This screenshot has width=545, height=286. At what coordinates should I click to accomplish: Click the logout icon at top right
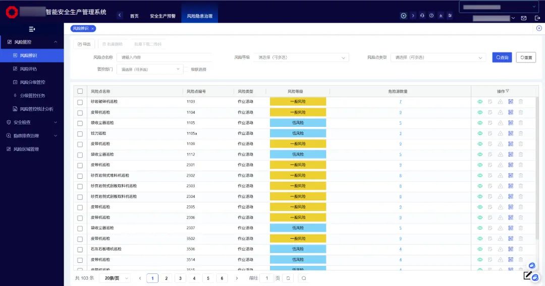tap(537, 18)
